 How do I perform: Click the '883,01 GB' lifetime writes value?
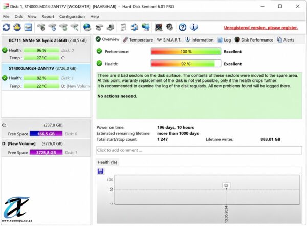click(x=270, y=139)
